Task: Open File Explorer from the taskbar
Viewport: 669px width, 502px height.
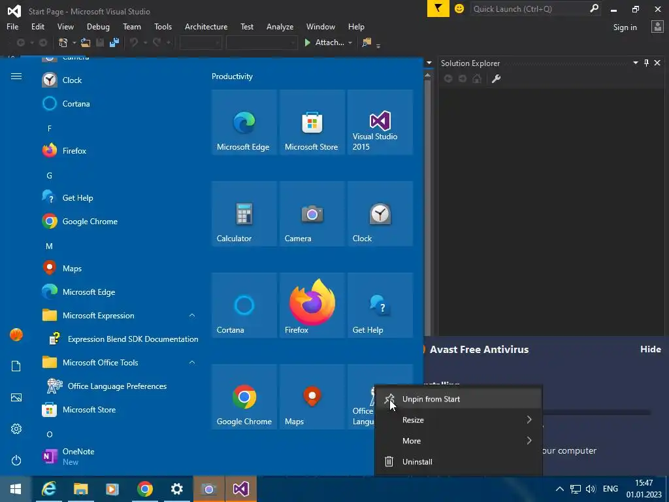Action: [x=80, y=489]
